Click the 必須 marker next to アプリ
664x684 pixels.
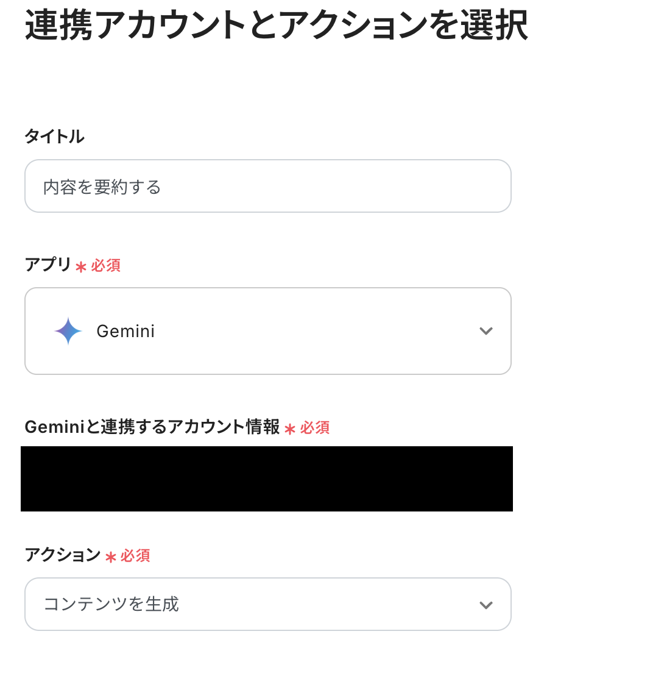(106, 266)
